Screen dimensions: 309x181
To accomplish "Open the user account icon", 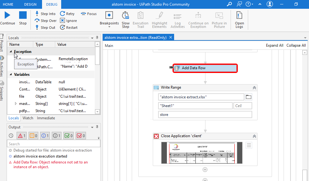I will 270,4.
